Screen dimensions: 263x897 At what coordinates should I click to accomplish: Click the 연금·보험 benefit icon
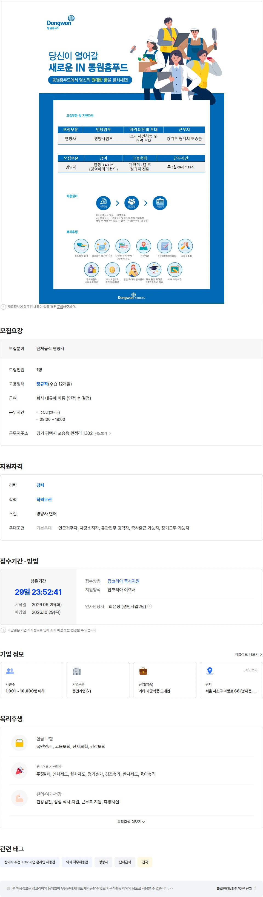pyautogui.click(x=19, y=743)
